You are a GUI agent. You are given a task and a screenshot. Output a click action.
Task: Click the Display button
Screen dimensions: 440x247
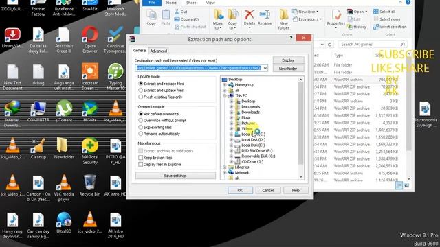pyautogui.click(x=288, y=60)
